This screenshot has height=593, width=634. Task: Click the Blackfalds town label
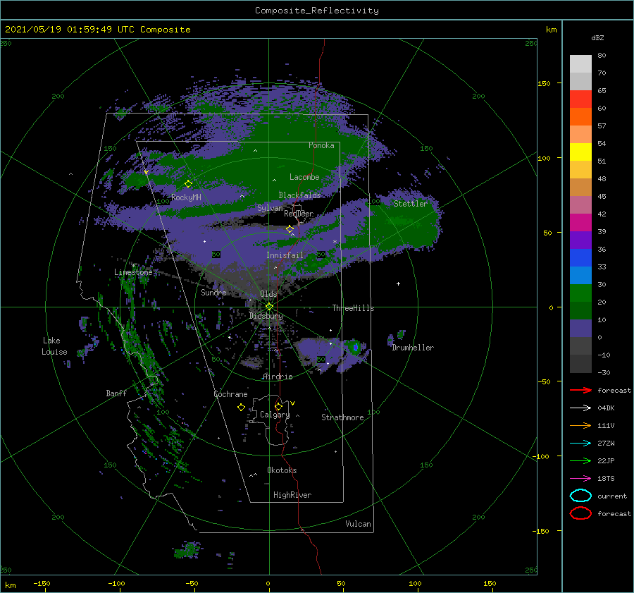tap(299, 195)
